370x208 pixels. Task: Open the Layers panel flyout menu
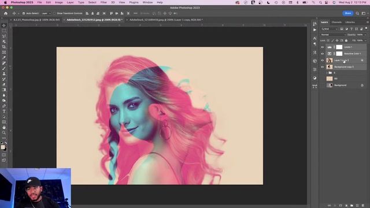pyautogui.click(x=368, y=22)
